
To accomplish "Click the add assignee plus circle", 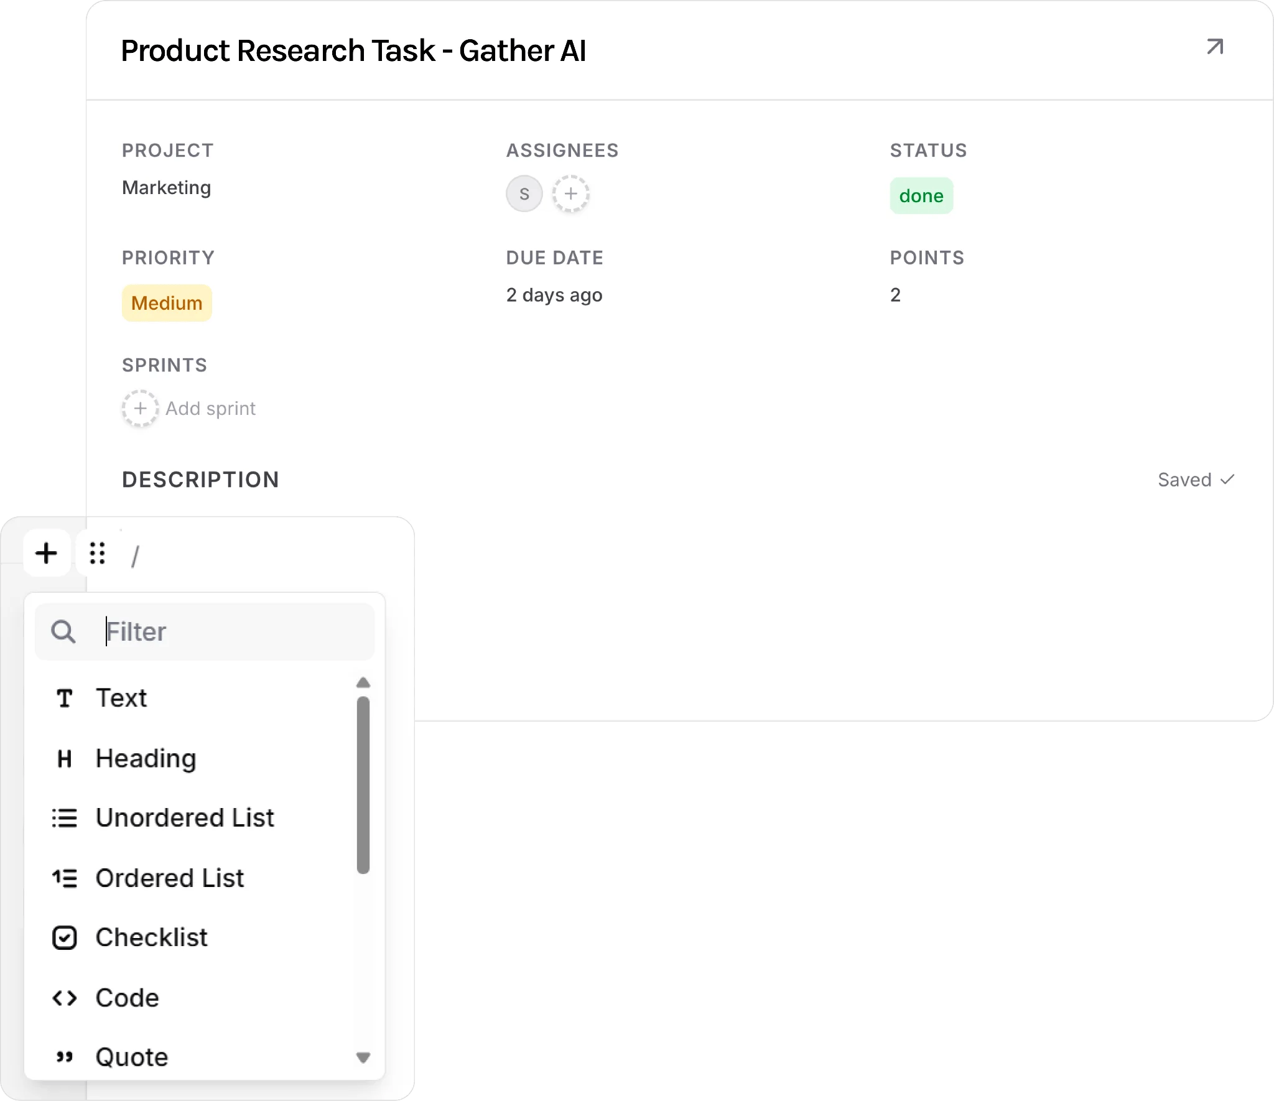I will [570, 194].
